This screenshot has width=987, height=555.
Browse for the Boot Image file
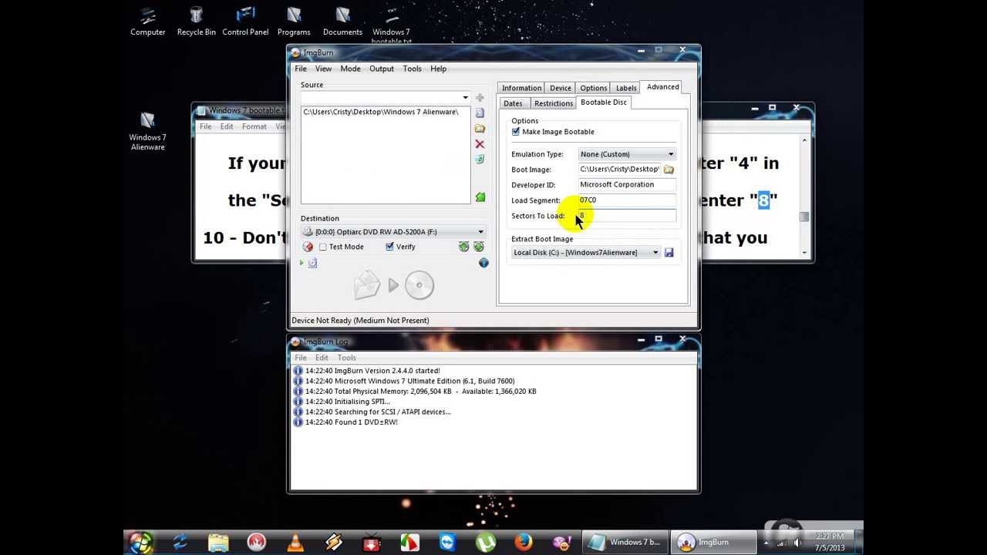(669, 170)
